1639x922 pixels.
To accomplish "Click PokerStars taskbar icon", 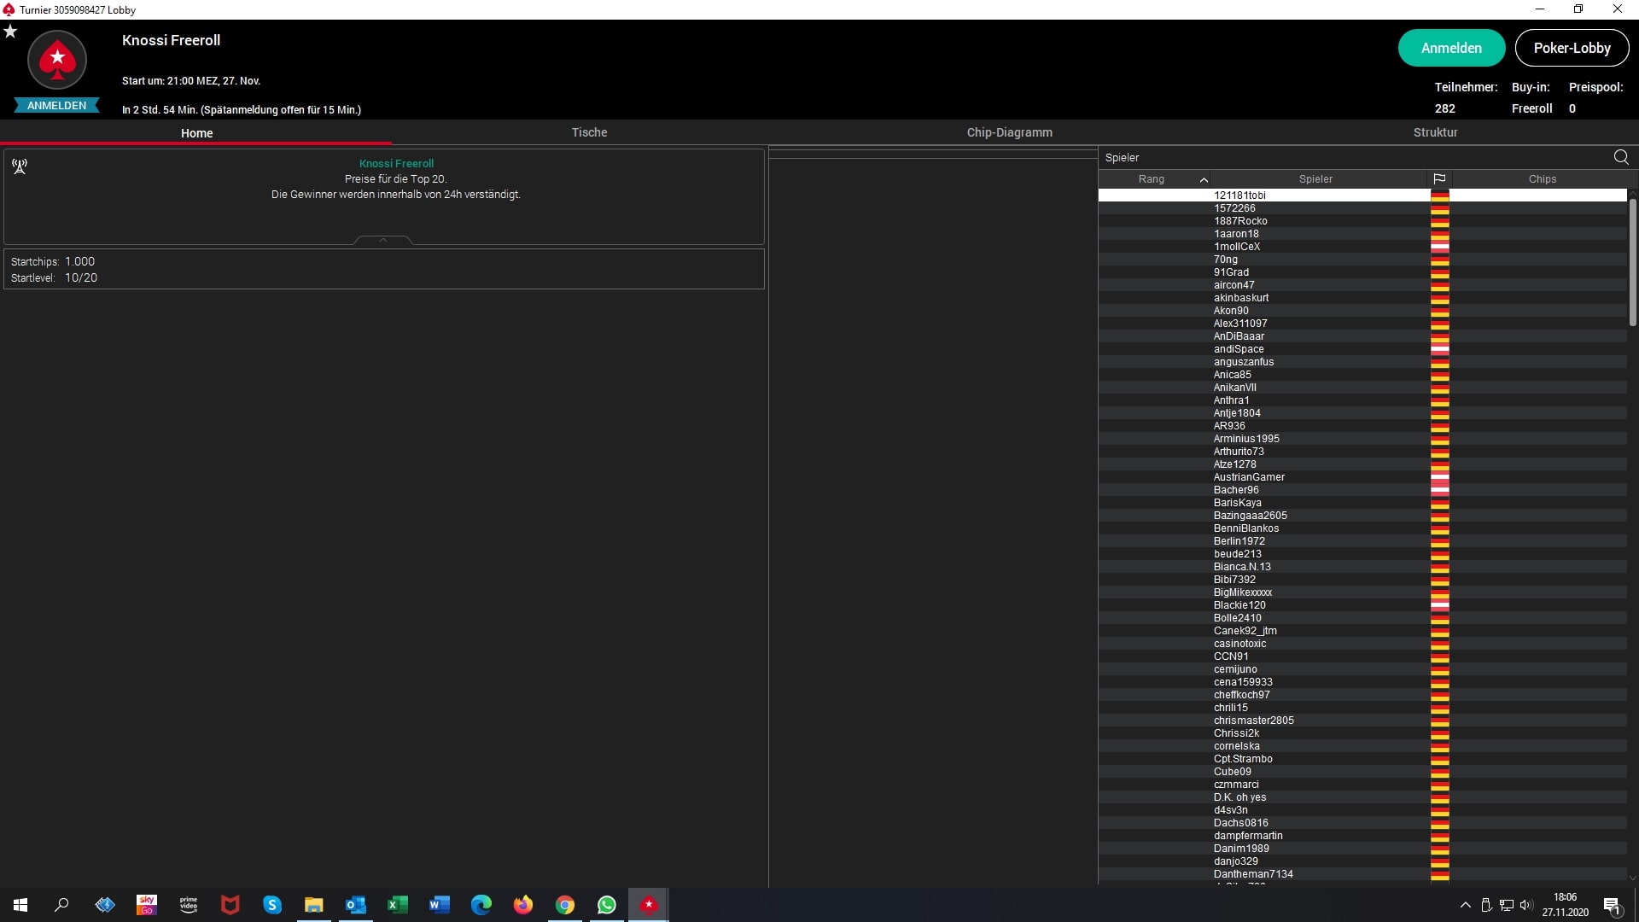I will (649, 905).
